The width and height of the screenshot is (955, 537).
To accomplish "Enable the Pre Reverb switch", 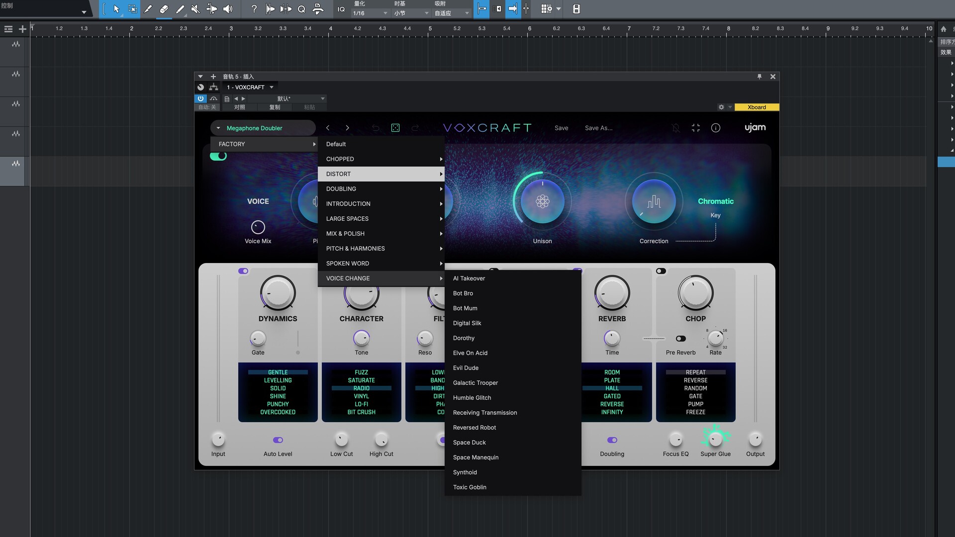I will 680,339.
